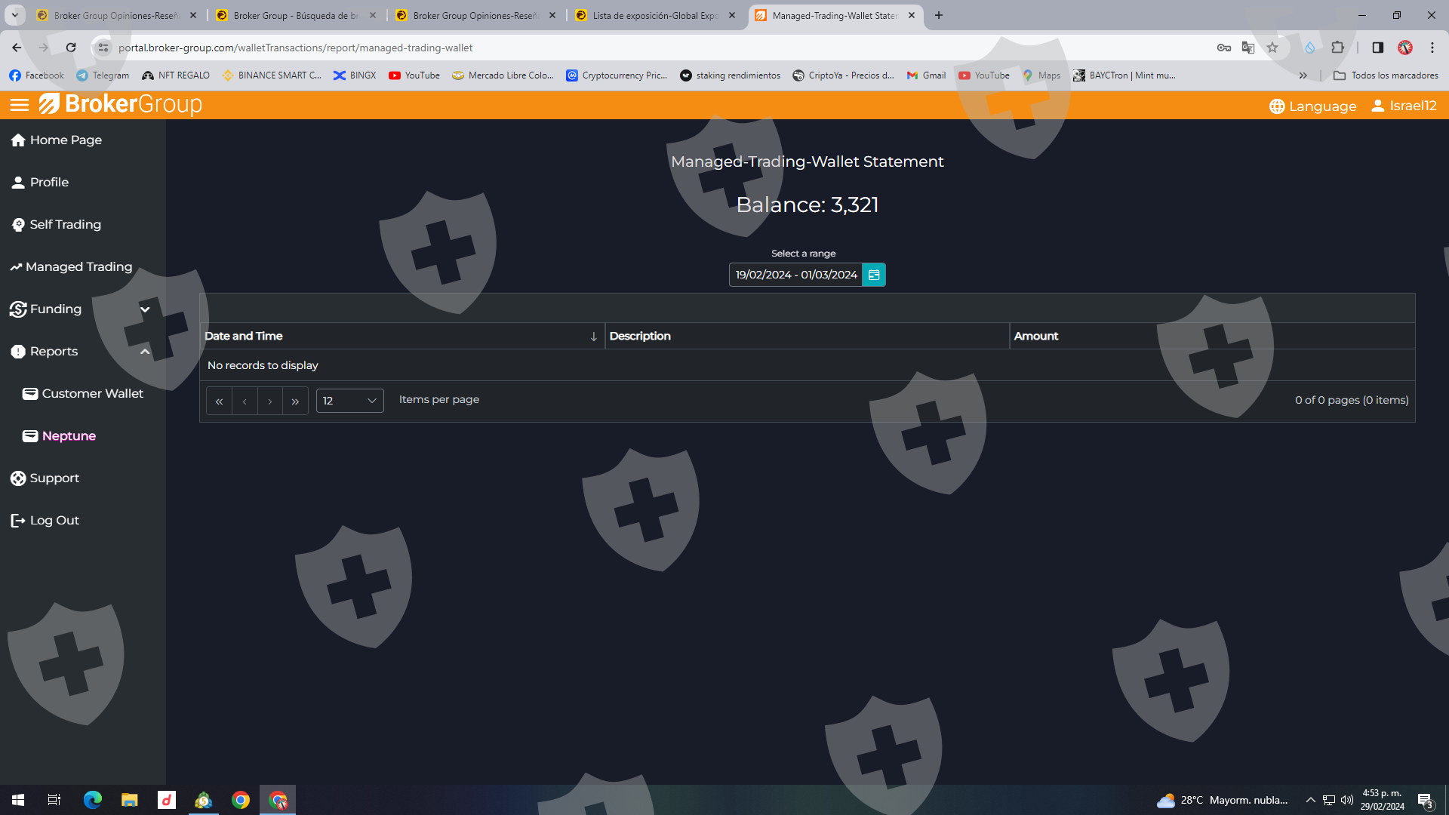Click the Home Page sidebar item

[x=66, y=140]
